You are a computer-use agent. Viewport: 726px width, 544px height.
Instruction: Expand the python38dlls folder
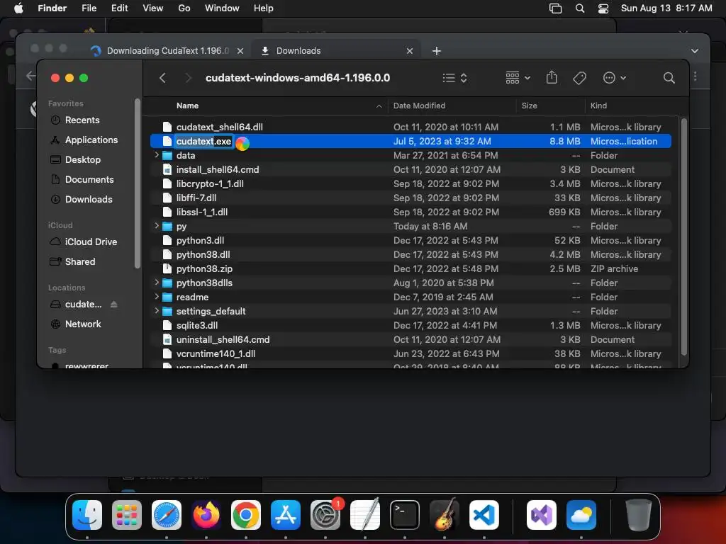tap(157, 282)
